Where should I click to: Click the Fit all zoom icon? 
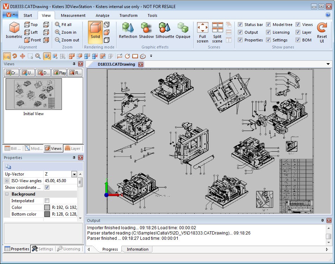[57, 25]
